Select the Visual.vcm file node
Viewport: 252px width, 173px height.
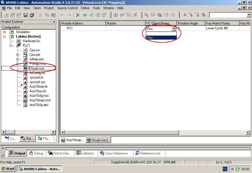[x=37, y=68]
